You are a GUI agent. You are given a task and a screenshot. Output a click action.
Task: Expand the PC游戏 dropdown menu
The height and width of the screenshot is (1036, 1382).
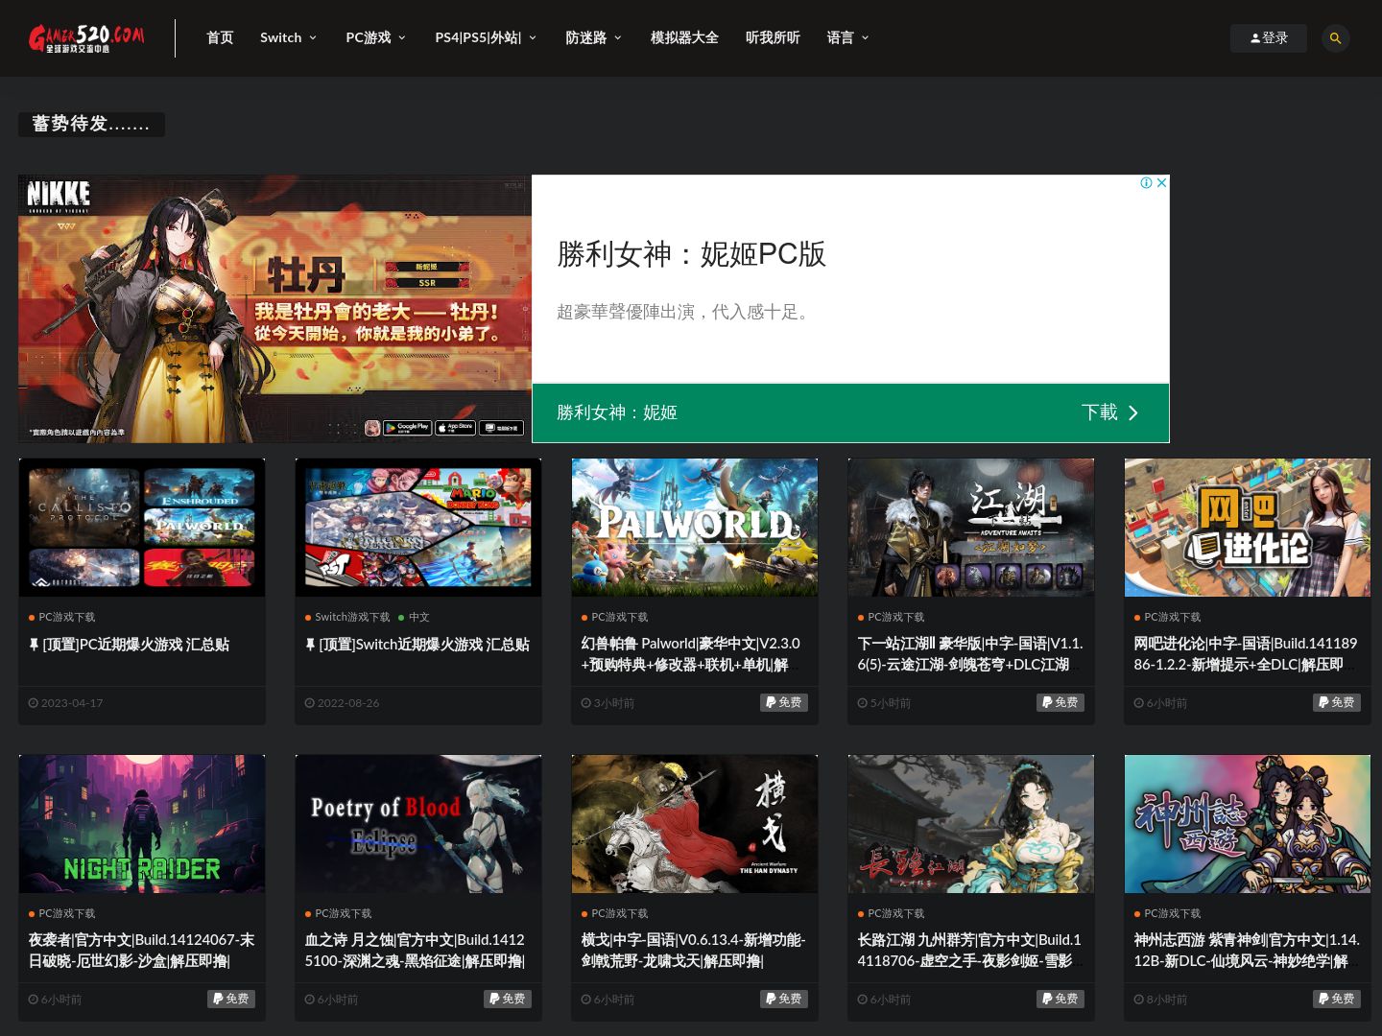(376, 38)
